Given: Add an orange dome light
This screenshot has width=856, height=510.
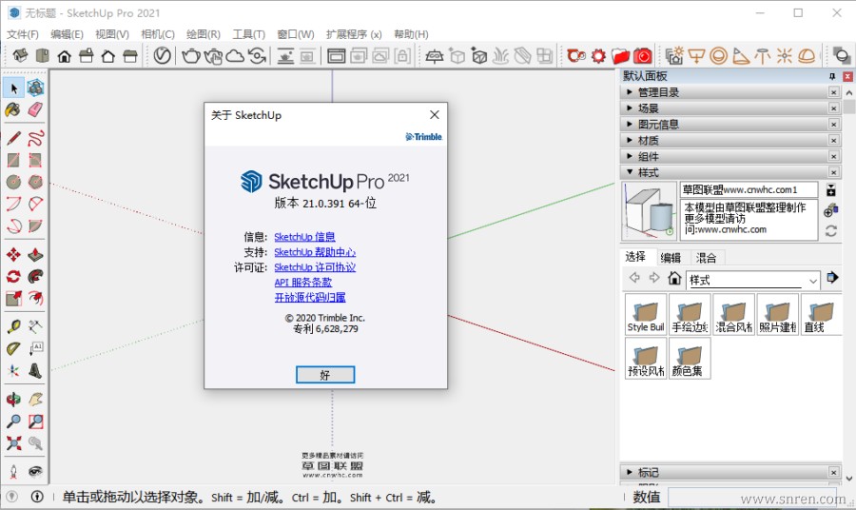Looking at the screenshot, I should 807,55.
